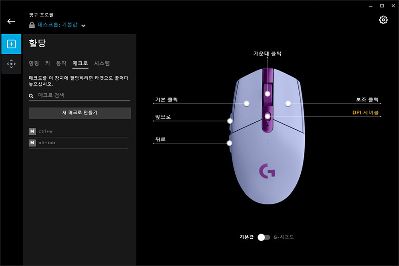Click the M icon beside ctrl+w
Viewport: 399px width, 266px height.
click(32, 131)
